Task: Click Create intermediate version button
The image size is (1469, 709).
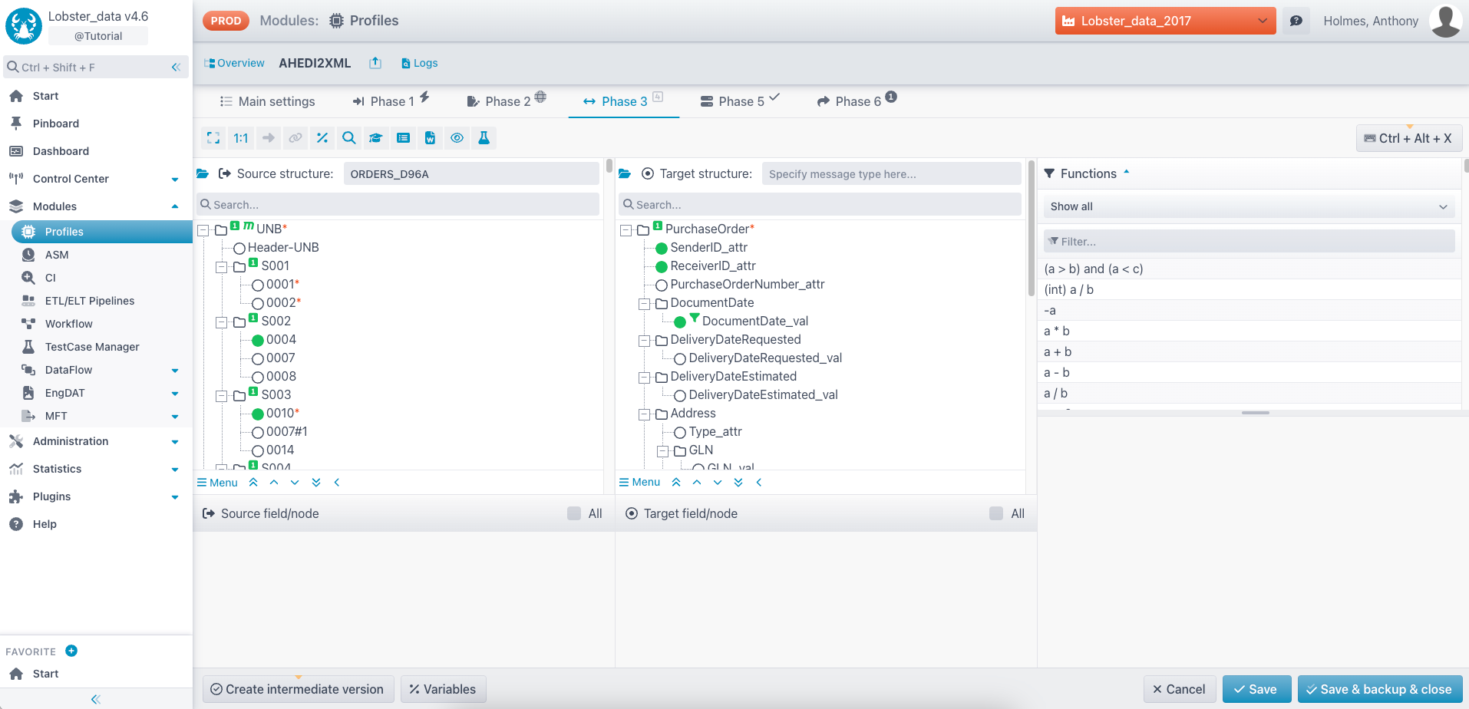Action: (x=298, y=689)
